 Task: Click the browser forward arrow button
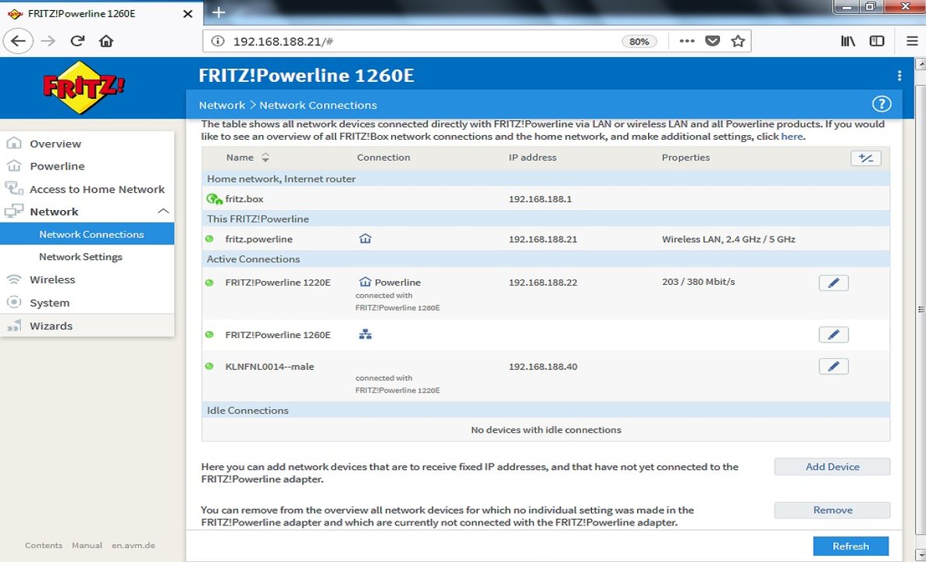48,41
